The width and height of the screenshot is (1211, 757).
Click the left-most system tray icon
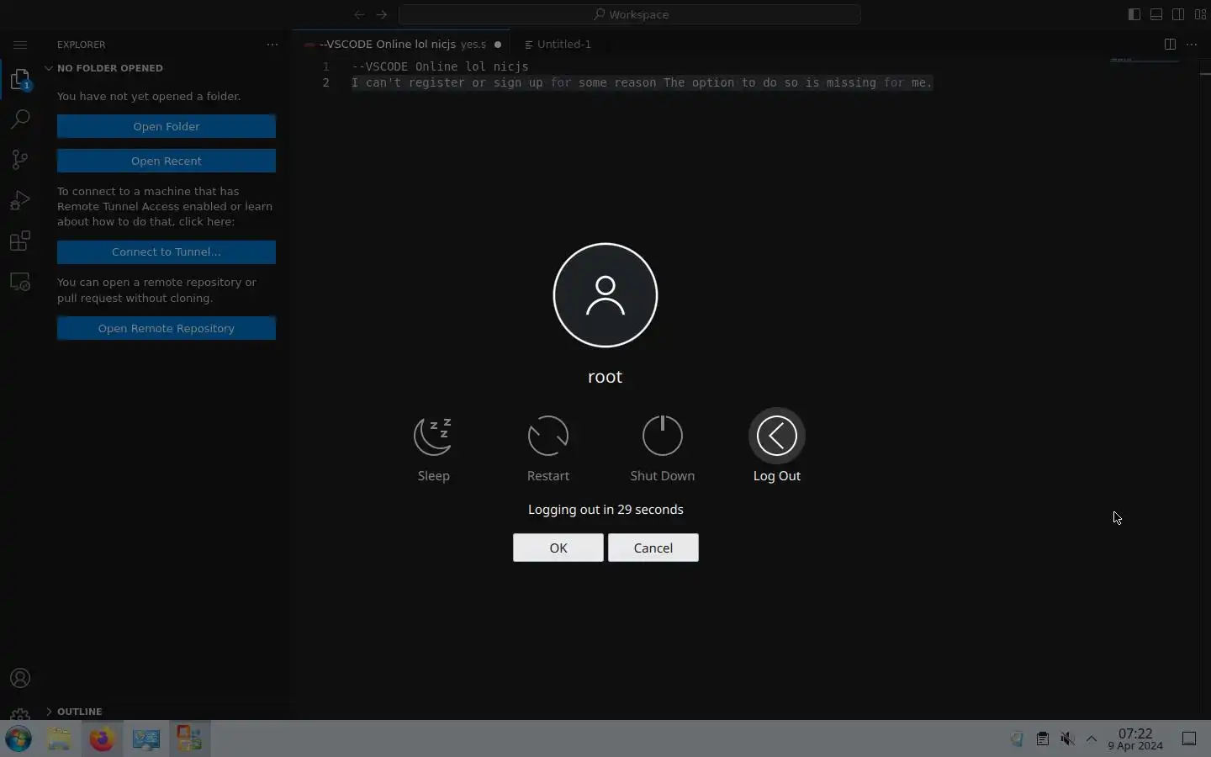pos(1017,738)
